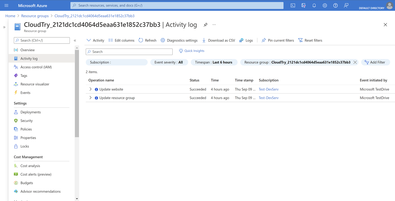Open portal settings gear
The width and height of the screenshot is (395, 201).
point(325,5)
